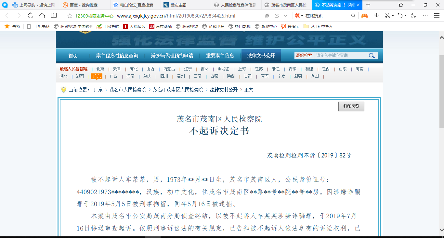Open the 重要案件信息 navigation menu
The width and height of the screenshot is (444, 238).
[220, 56]
